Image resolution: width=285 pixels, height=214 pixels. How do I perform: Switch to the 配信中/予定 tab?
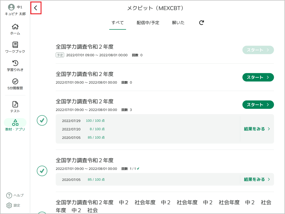(148, 23)
